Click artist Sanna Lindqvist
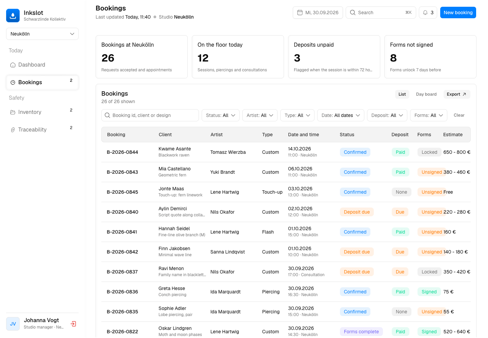This screenshot has width=488, height=338. [228, 252]
